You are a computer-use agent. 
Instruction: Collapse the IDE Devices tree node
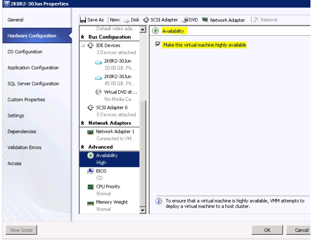point(83,45)
